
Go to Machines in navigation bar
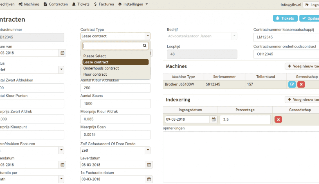tap(29, 4)
